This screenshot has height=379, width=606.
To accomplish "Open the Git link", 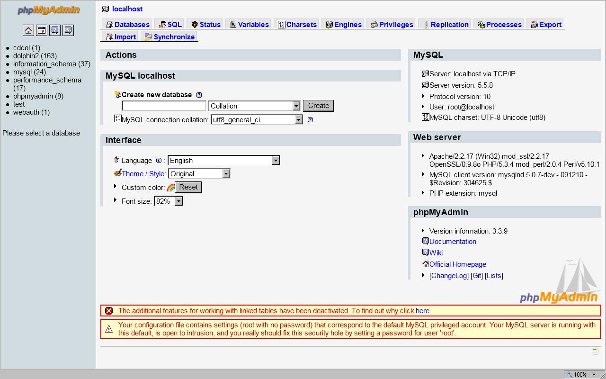I will point(477,276).
